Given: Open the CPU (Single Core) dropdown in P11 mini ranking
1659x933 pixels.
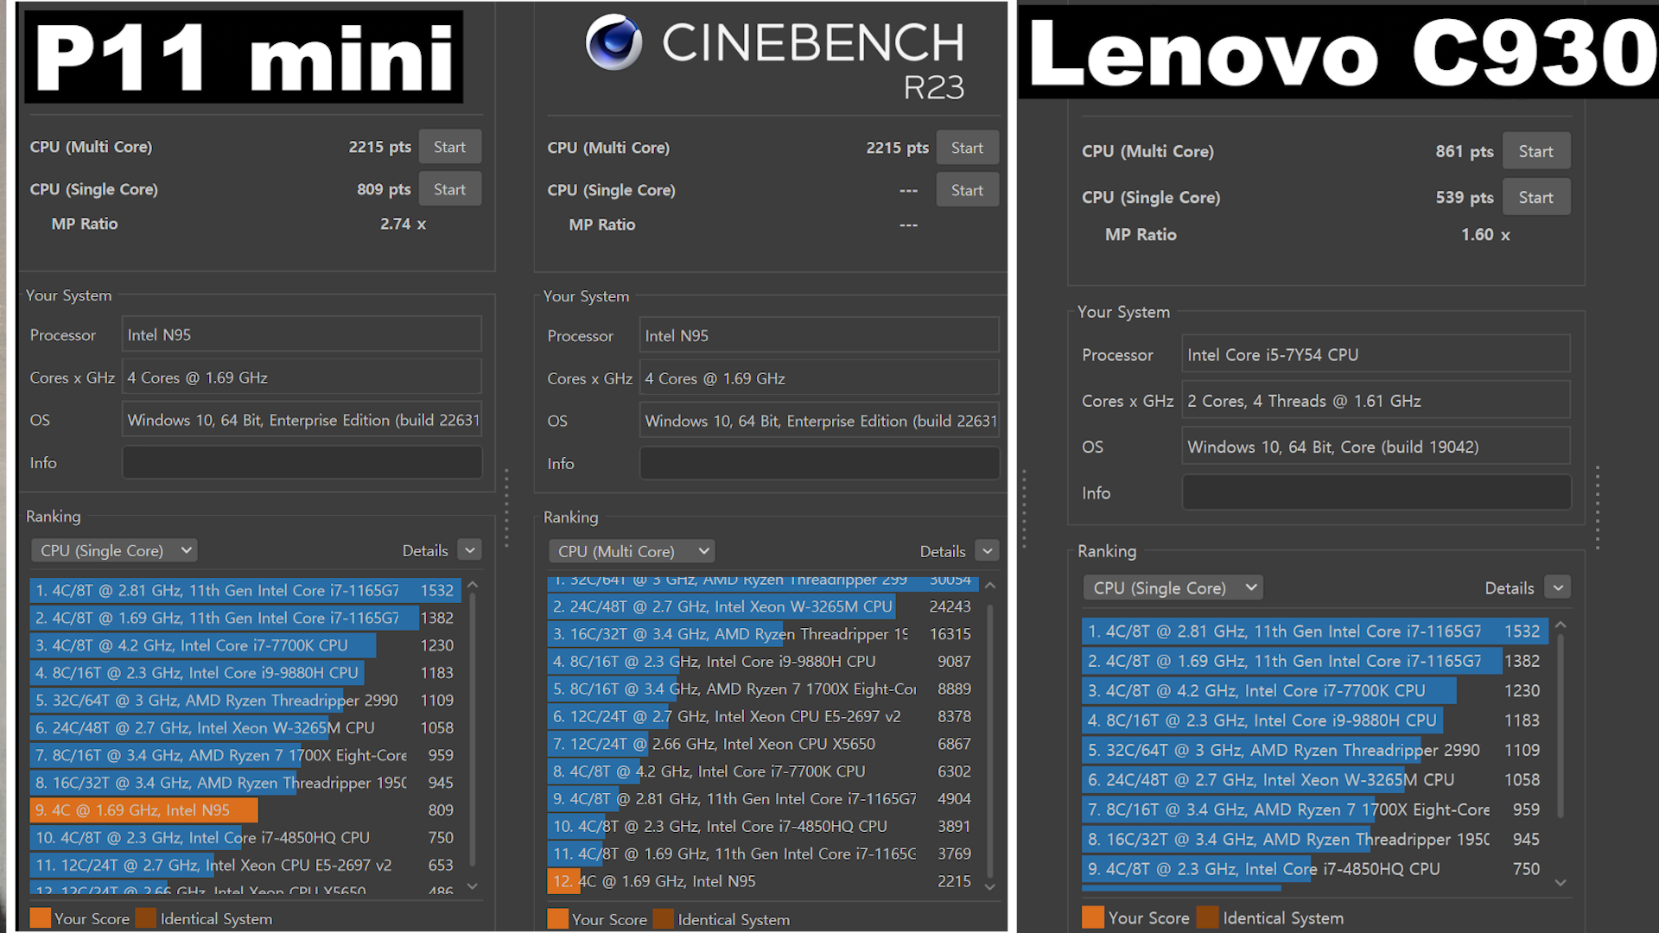Looking at the screenshot, I should click(114, 550).
